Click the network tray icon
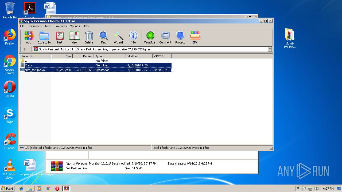The height and width of the screenshot is (192, 342). (x=310, y=189)
